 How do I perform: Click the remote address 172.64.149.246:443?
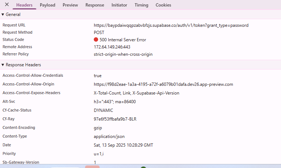[112, 47]
